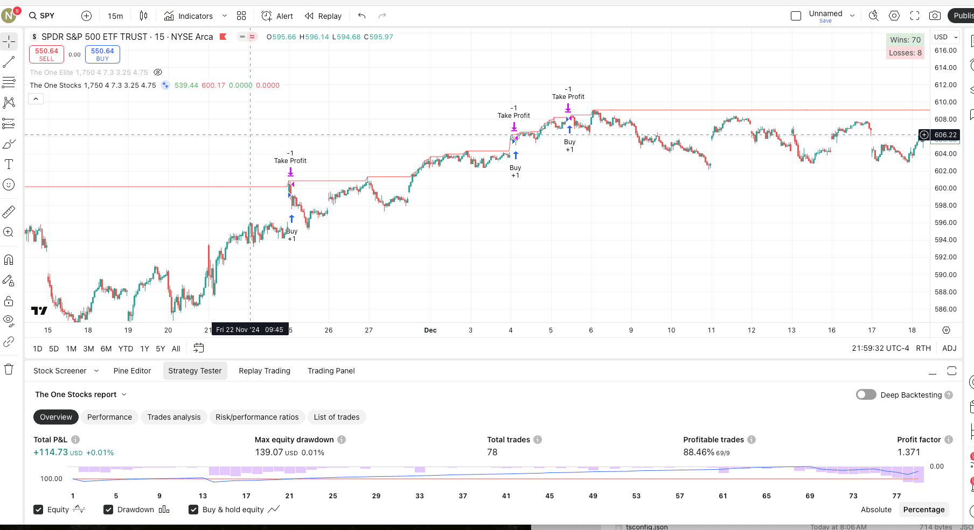Toggle ADJ price adjustment
This screenshot has height=530, width=974.
coord(949,348)
